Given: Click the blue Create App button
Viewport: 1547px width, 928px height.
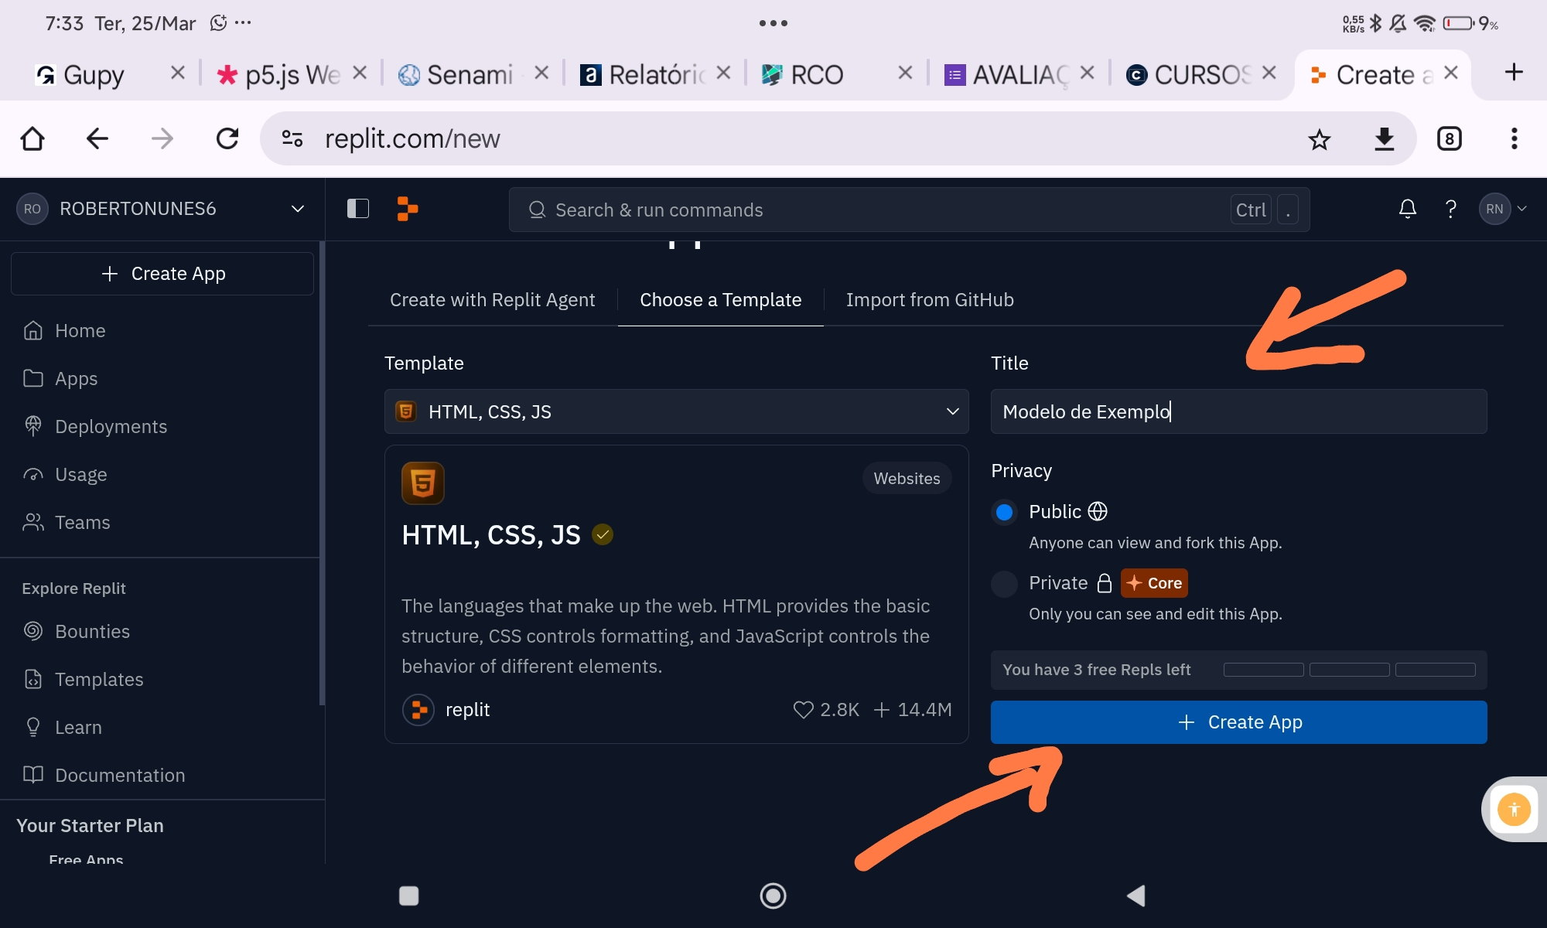Looking at the screenshot, I should coord(1238,722).
